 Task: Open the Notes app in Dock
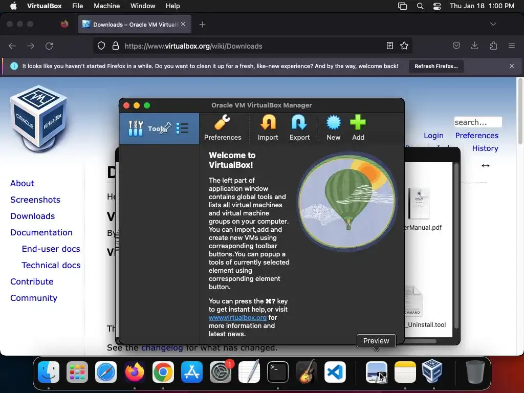(x=405, y=372)
